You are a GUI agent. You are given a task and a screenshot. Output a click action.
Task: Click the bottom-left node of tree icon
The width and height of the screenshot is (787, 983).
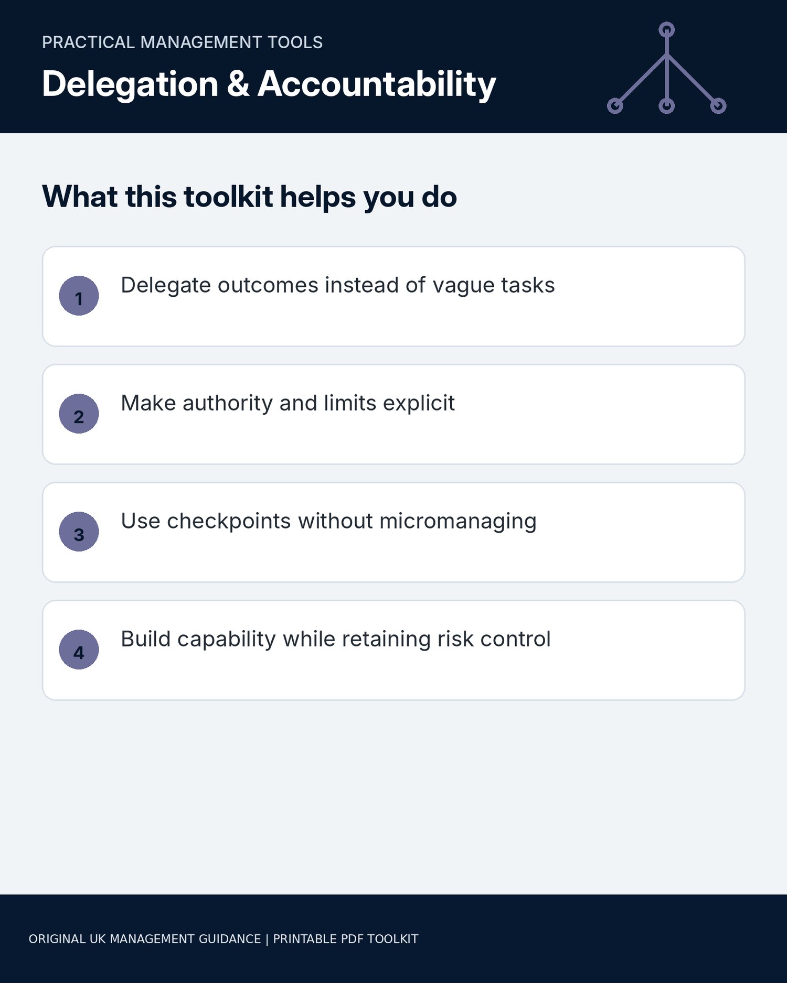click(x=615, y=106)
